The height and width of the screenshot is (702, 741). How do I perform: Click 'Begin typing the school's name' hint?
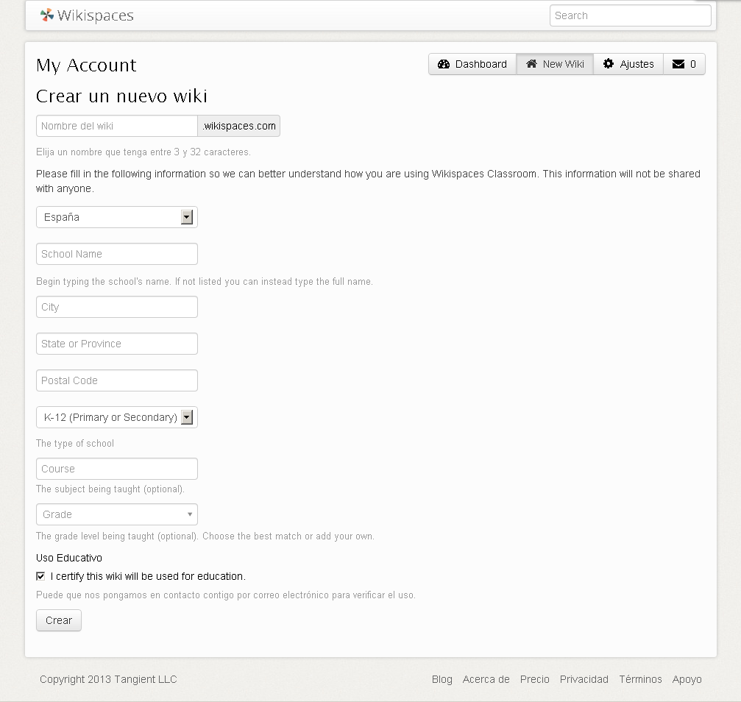pos(204,282)
